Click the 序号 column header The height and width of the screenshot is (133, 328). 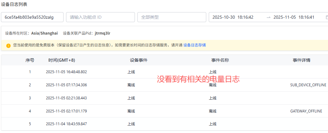tap(30, 60)
